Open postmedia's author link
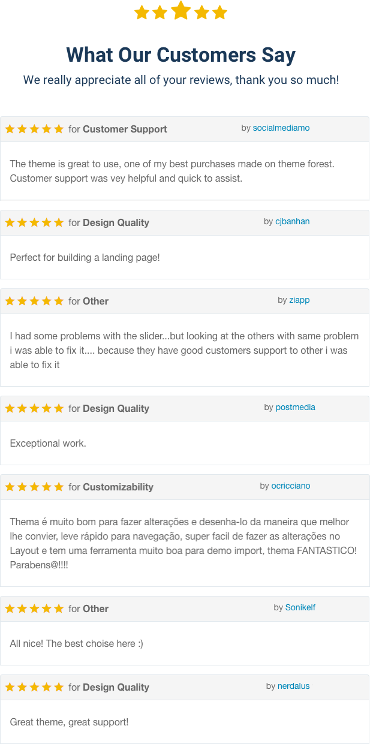 [x=295, y=407]
